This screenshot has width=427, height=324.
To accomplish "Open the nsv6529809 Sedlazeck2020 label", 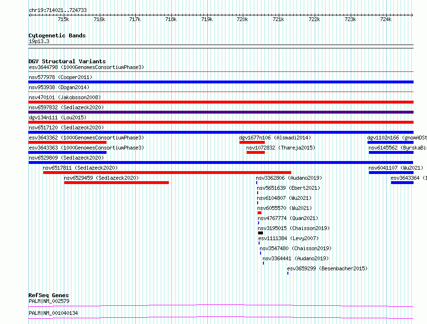I will point(66,158).
